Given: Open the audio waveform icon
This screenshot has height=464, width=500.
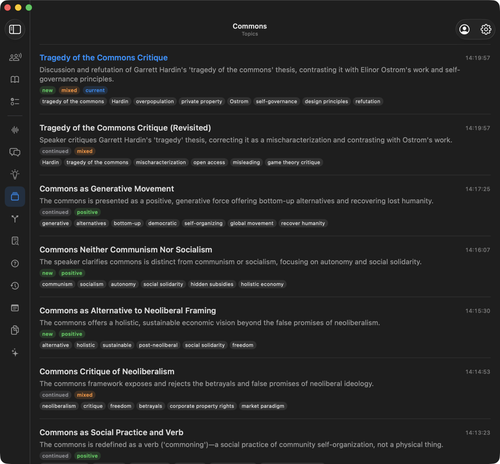Looking at the screenshot, I should [x=15, y=130].
